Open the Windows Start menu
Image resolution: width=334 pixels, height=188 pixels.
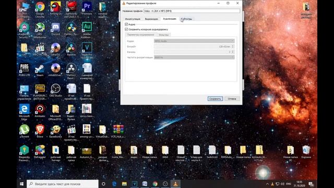click(x=21, y=184)
